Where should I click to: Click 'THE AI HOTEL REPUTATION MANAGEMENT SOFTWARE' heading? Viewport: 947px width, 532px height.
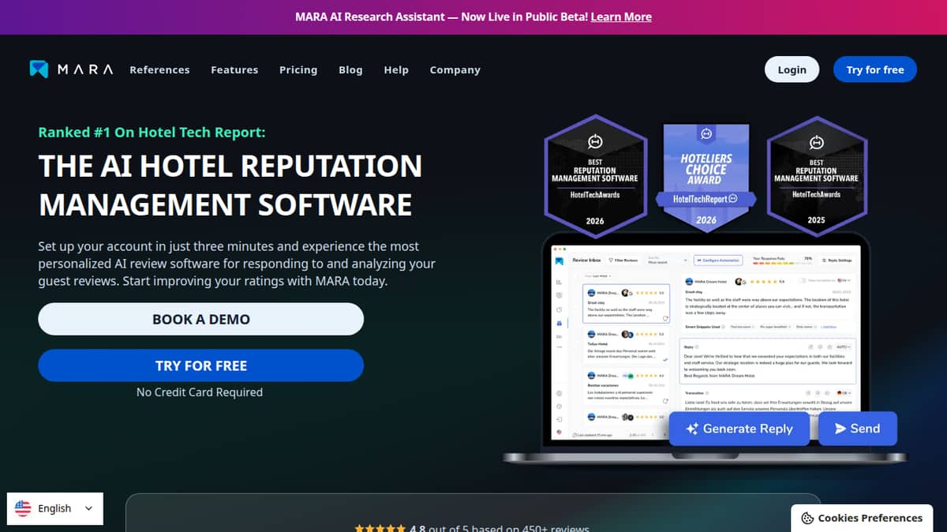pyautogui.click(x=230, y=185)
